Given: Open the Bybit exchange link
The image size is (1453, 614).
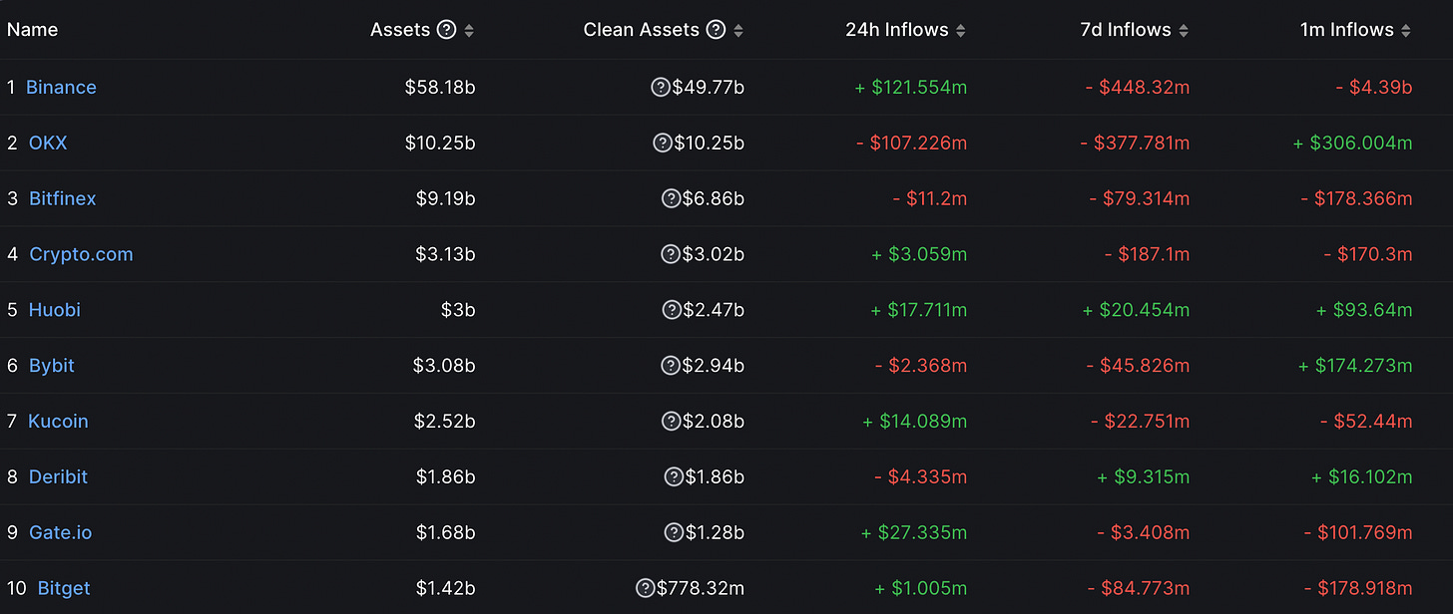Looking at the screenshot, I should [x=52, y=366].
